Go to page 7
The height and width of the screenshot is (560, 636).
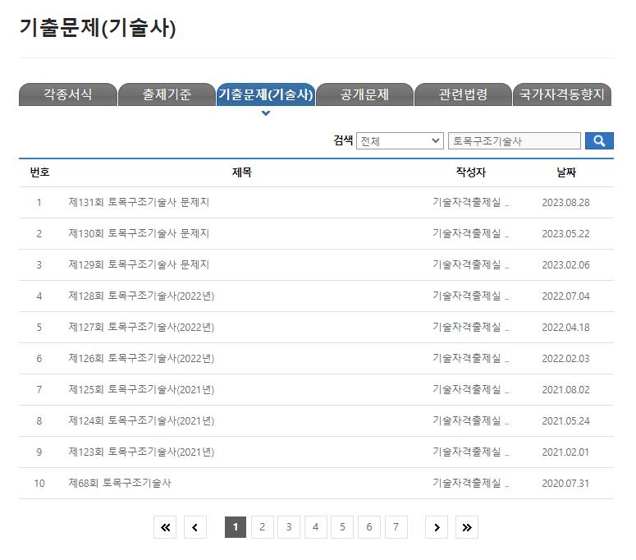(x=396, y=527)
